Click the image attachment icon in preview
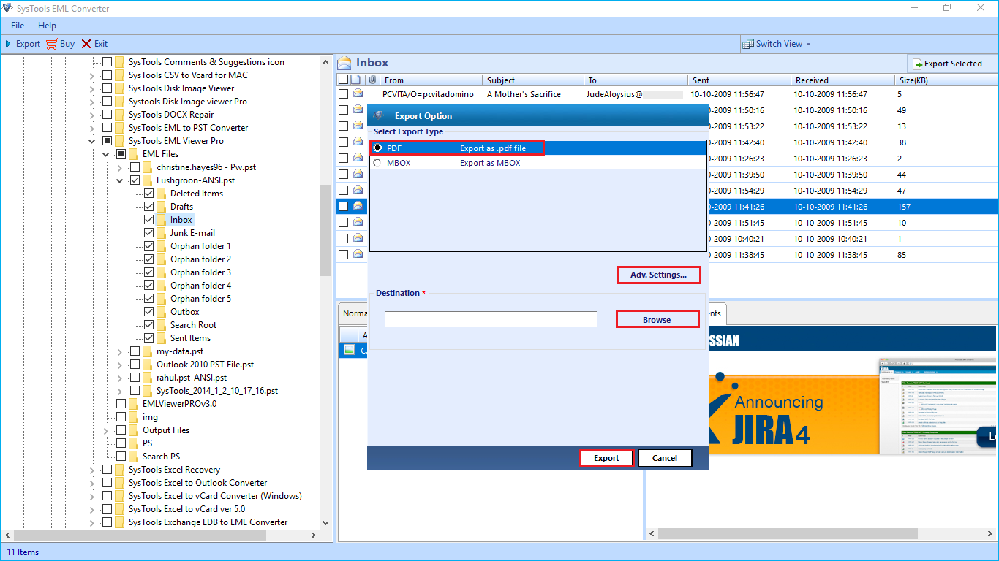 tap(350, 350)
